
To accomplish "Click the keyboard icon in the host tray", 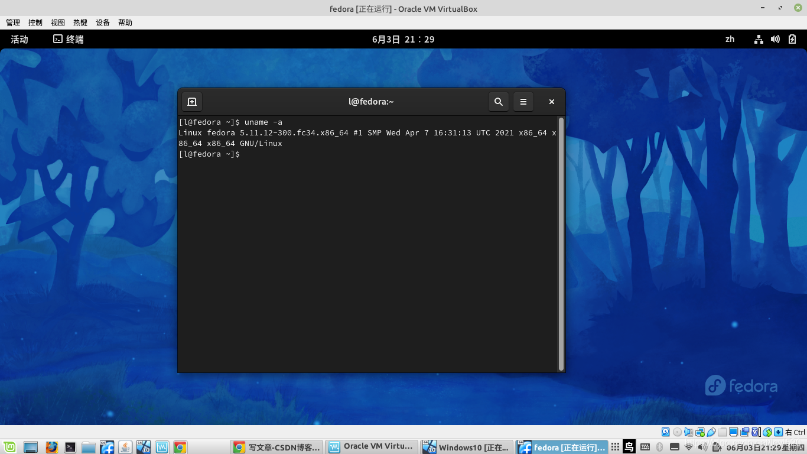I will 645,447.
